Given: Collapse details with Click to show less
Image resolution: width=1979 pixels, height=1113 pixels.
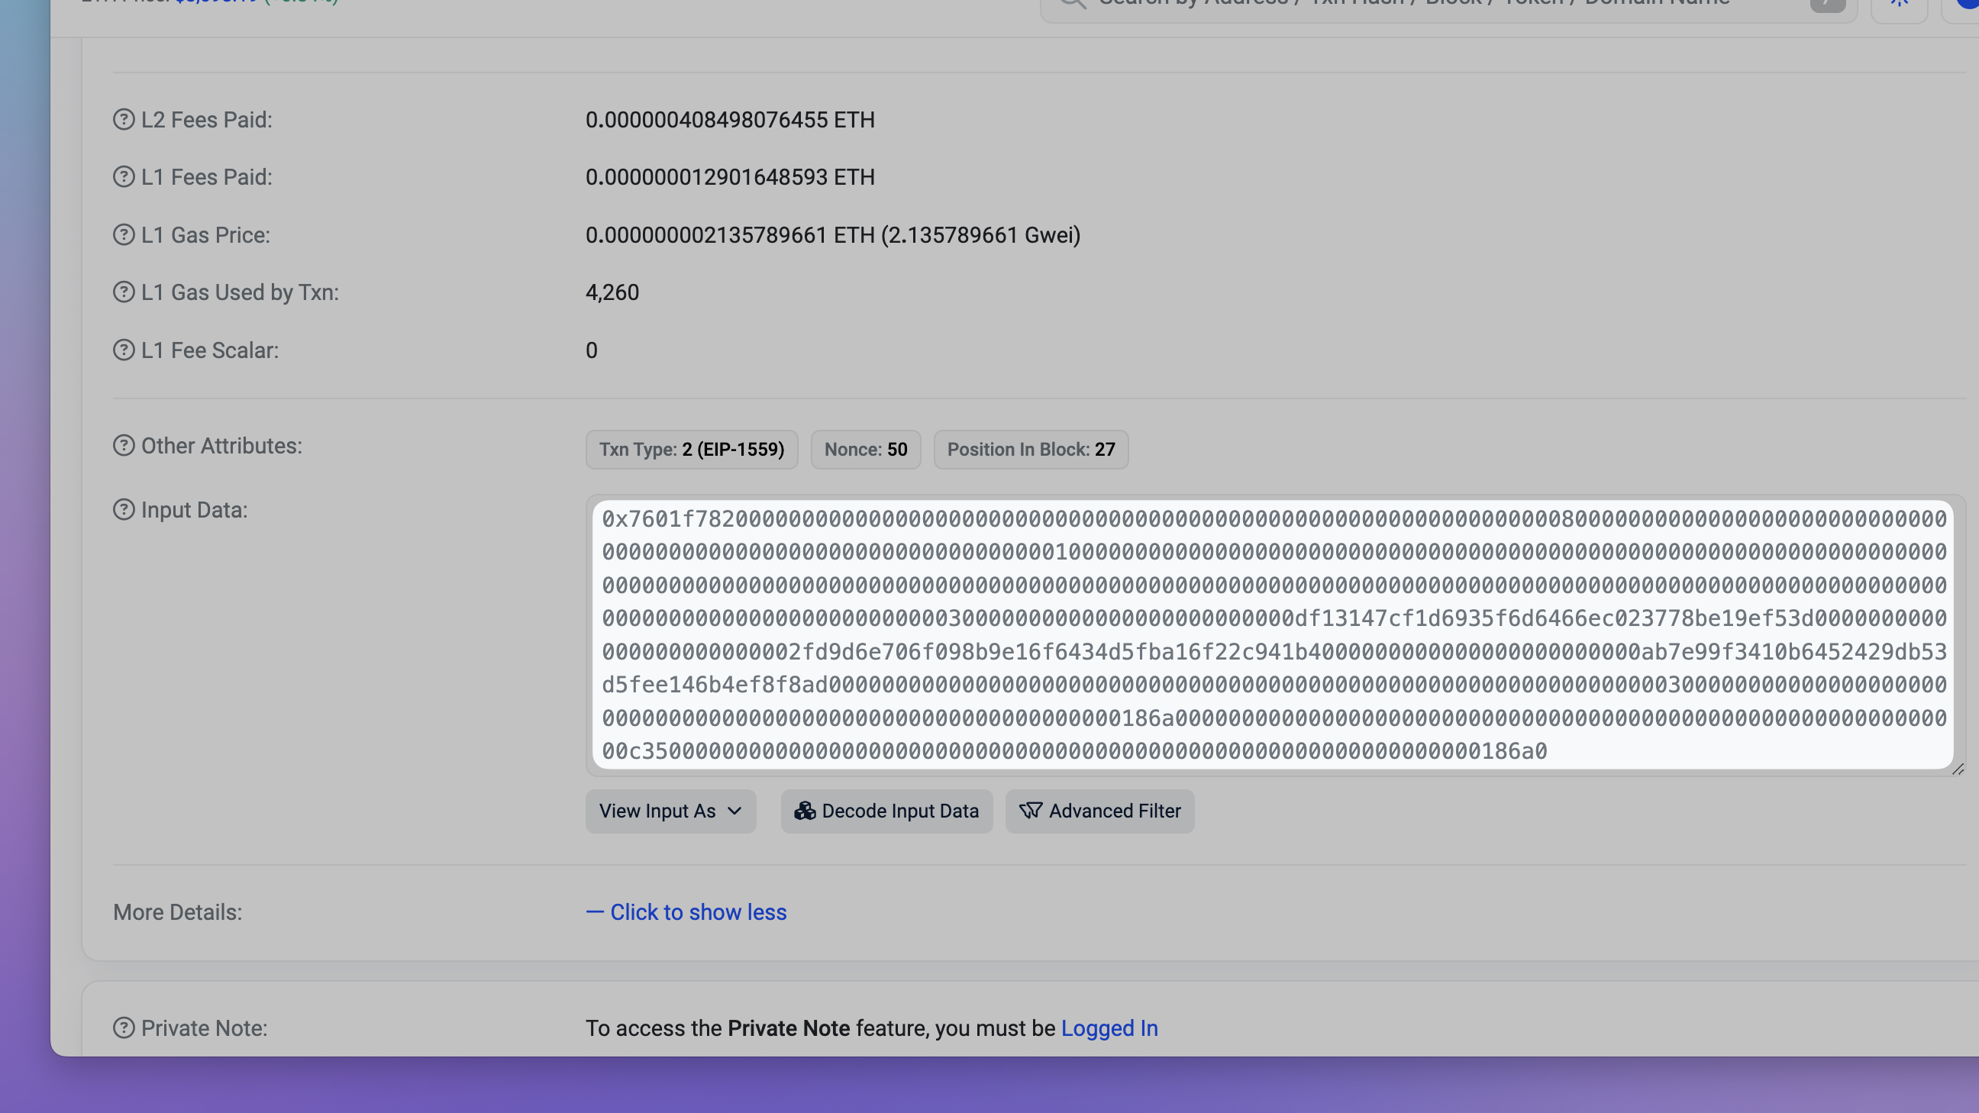Looking at the screenshot, I should point(686,912).
